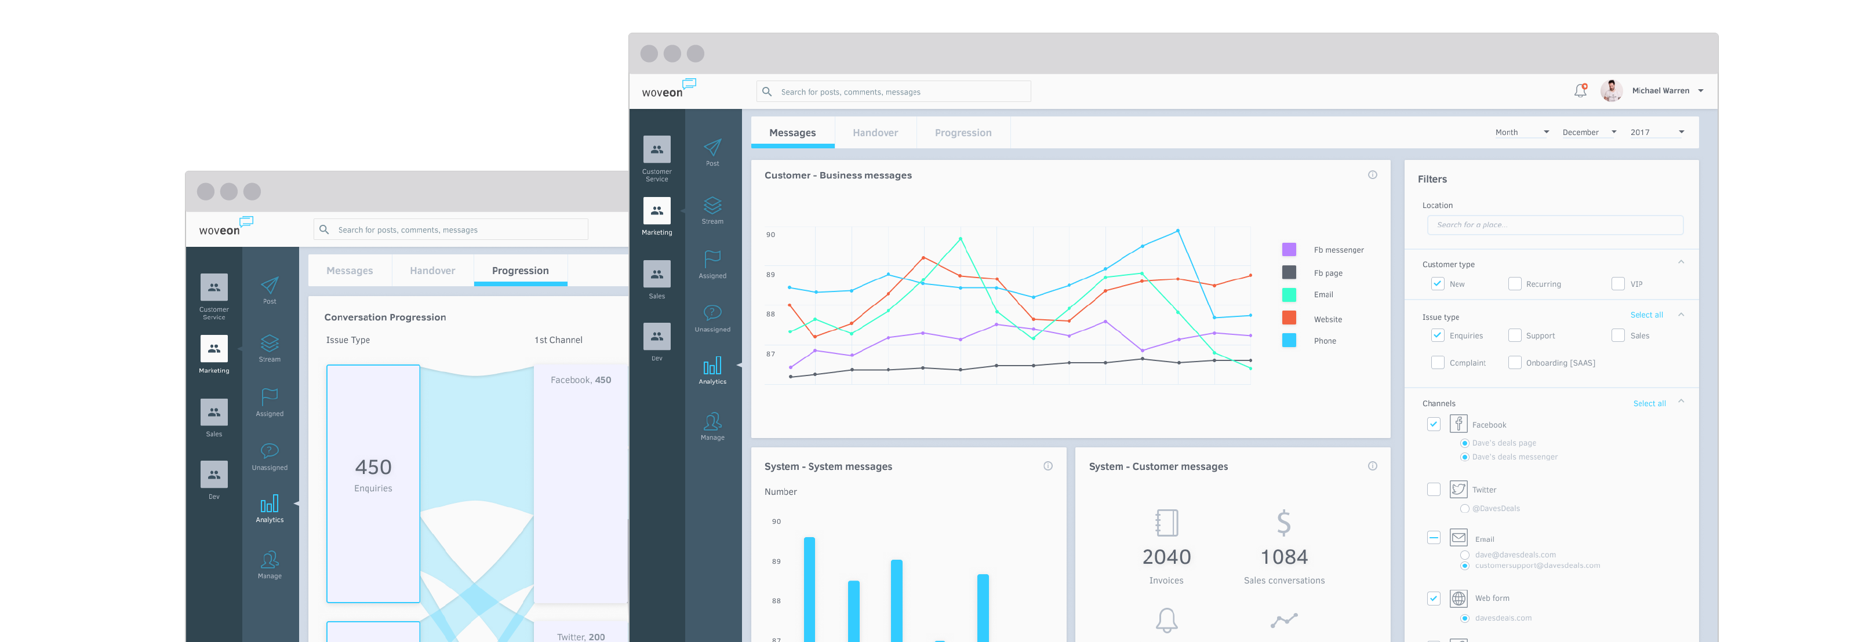Switch to Handover tab in front window
Screen dimensions: 1855x642
[x=875, y=133]
